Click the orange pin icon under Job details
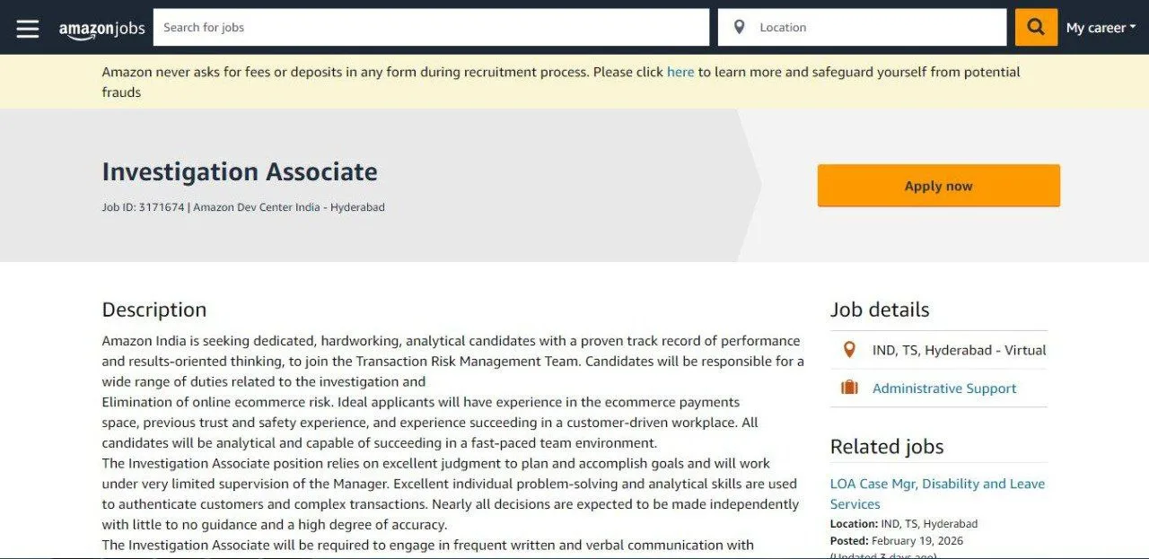The width and height of the screenshot is (1149, 559). pyautogui.click(x=849, y=350)
